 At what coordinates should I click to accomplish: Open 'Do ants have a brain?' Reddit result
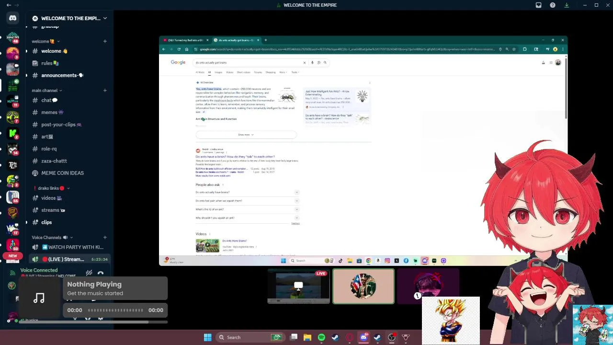pyautogui.click(x=235, y=157)
